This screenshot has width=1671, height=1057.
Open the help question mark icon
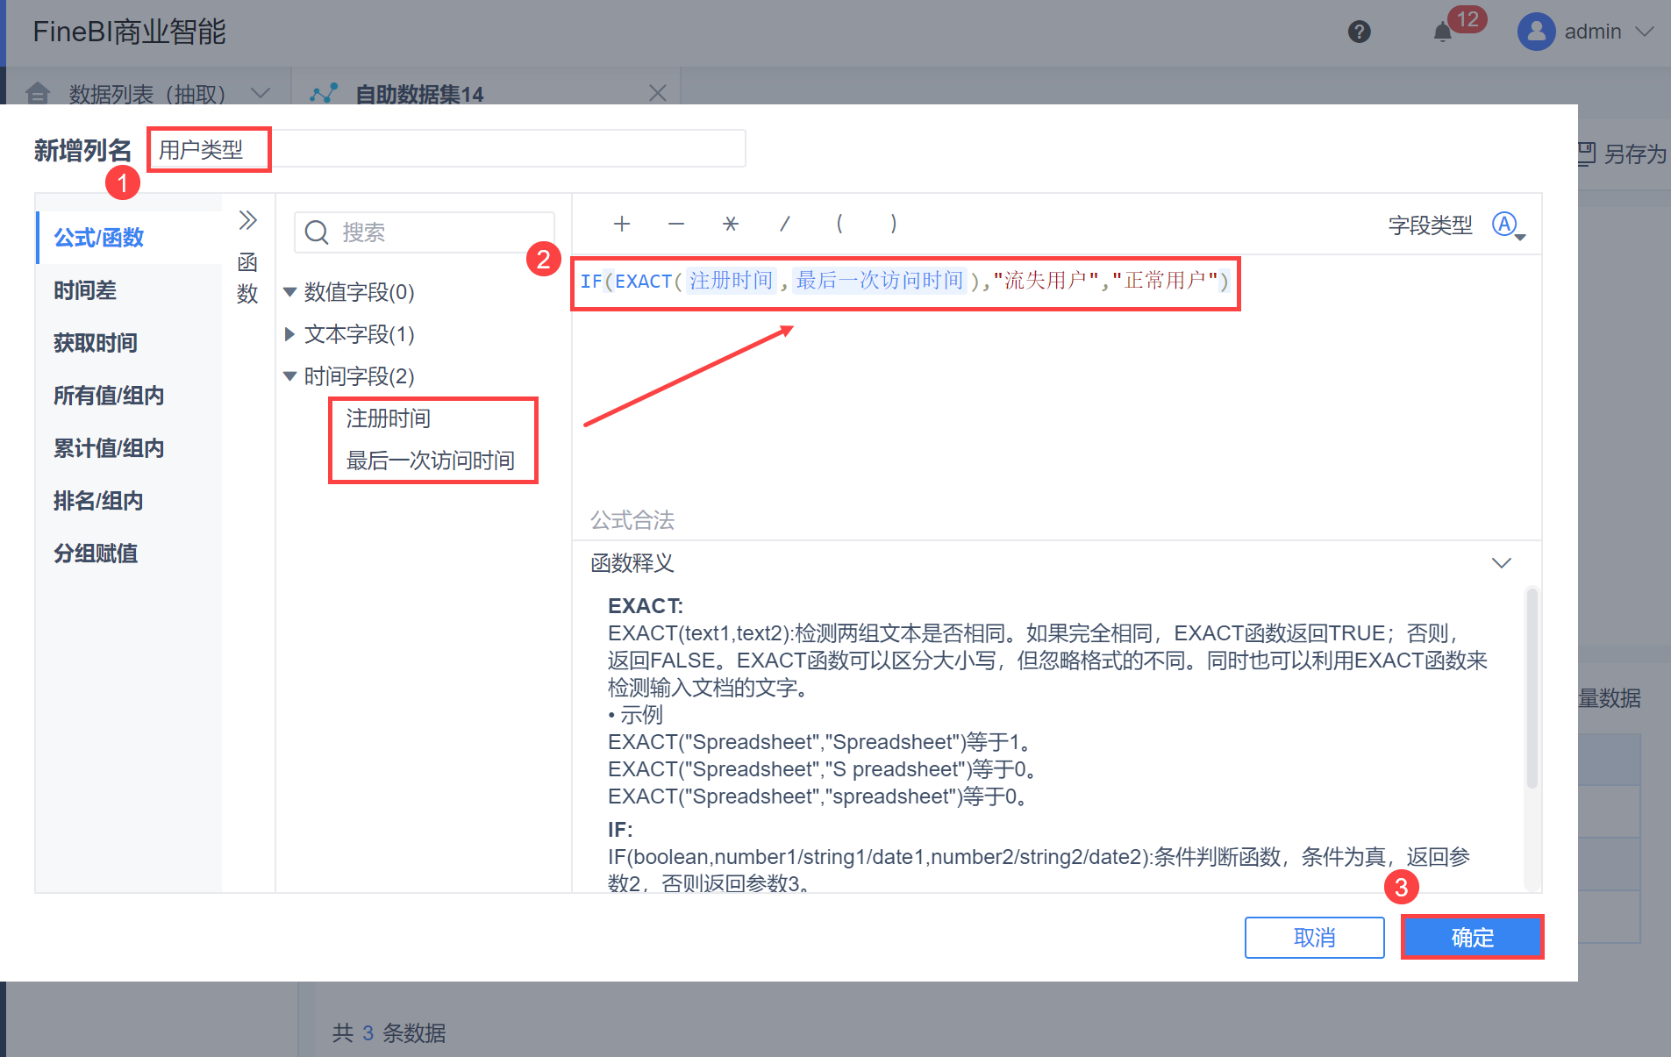point(1359,32)
